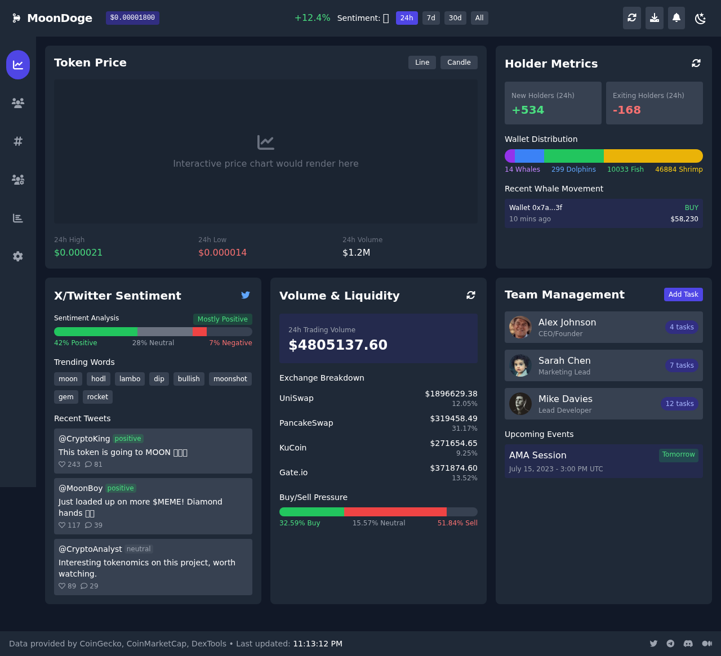The width and height of the screenshot is (721, 656).
Task: Toggle dark mode moon icon
Action: (700, 19)
